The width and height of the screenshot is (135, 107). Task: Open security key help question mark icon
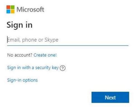click(x=62, y=68)
